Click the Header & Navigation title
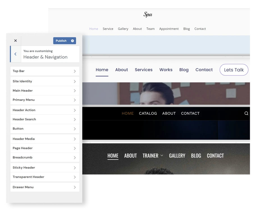Viewport: 256px width, 211px height. (45, 57)
